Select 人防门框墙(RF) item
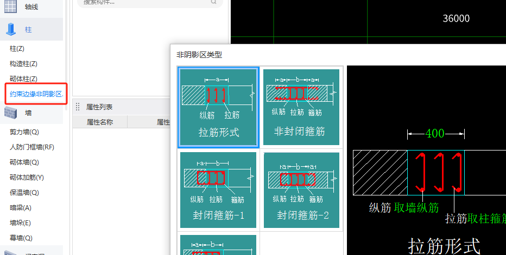Image resolution: width=506 pixels, height=255 pixels. click(x=32, y=147)
